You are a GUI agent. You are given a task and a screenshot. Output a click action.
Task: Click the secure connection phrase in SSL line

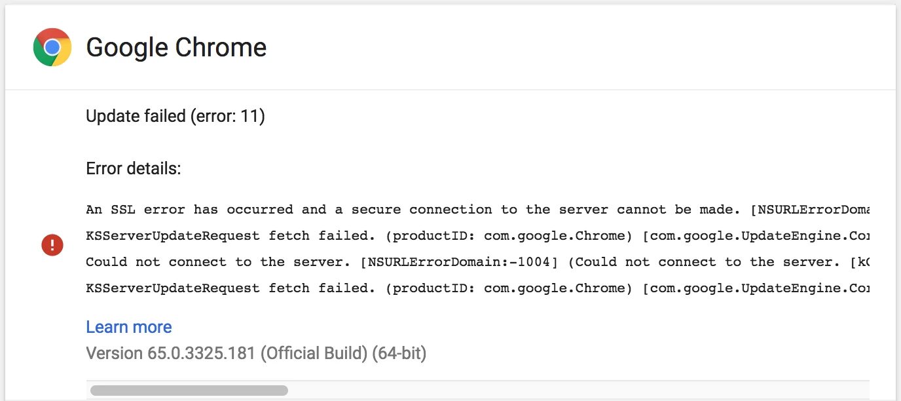coord(425,210)
